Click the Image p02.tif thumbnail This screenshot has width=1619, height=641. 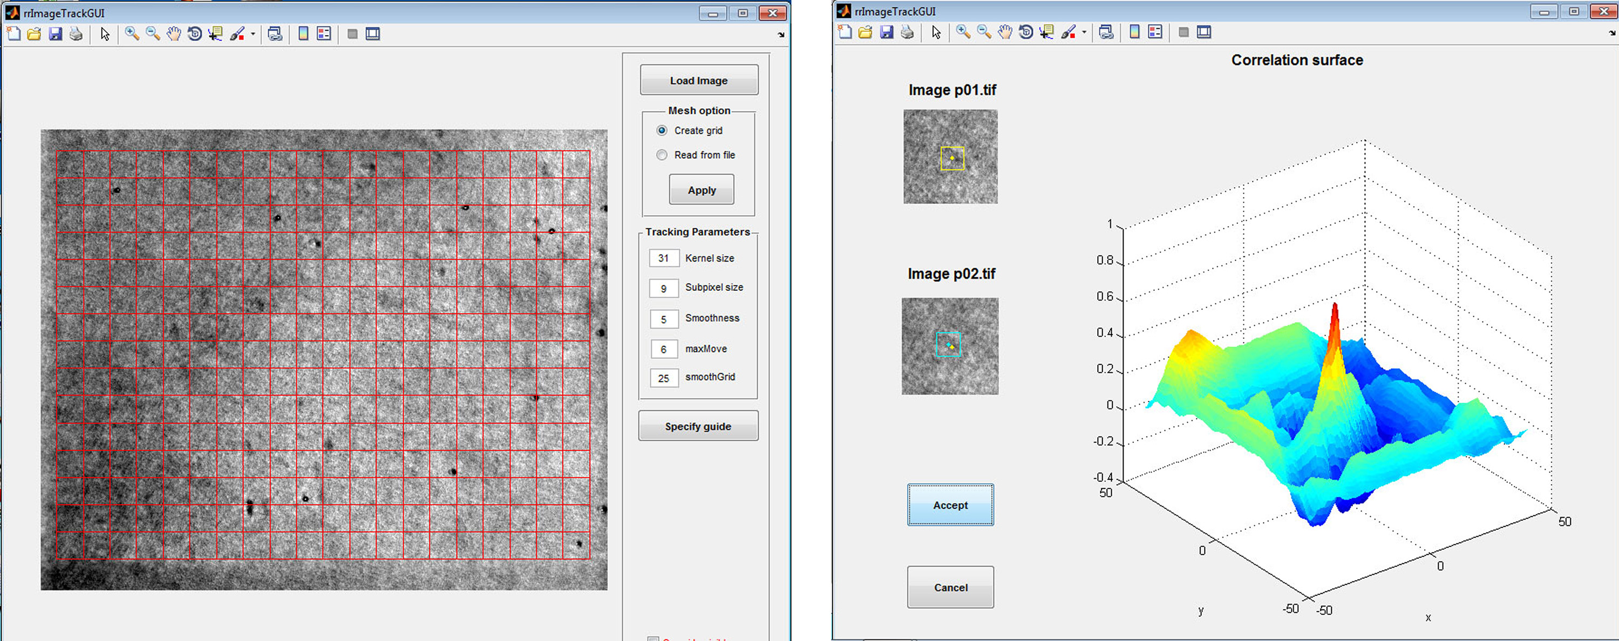point(950,346)
